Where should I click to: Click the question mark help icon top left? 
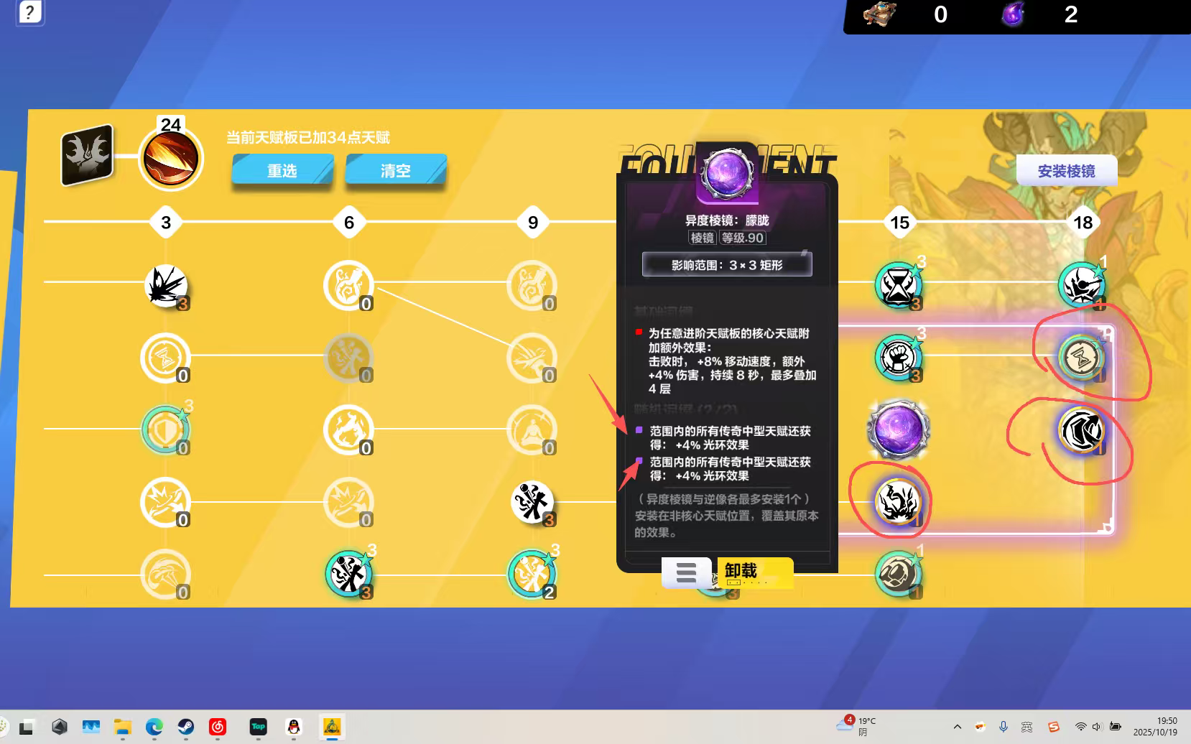point(29,11)
